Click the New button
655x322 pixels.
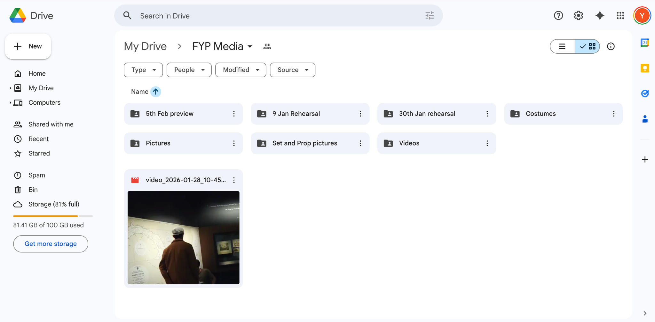click(28, 46)
